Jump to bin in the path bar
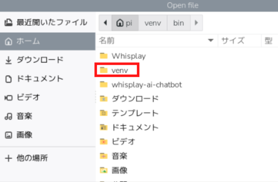The height and width of the screenshot is (182, 278). tap(178, 23)
